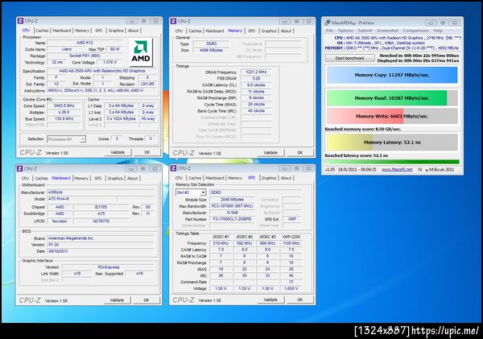The height and width of the screenshot is (339, 483).
Task: Open the Comparisons menu in MaxxMEM
Action: click(415, 31)
